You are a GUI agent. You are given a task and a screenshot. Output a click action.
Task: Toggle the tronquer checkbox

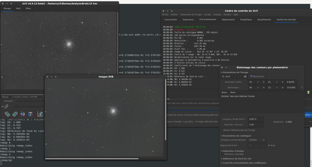pos(2,101)
